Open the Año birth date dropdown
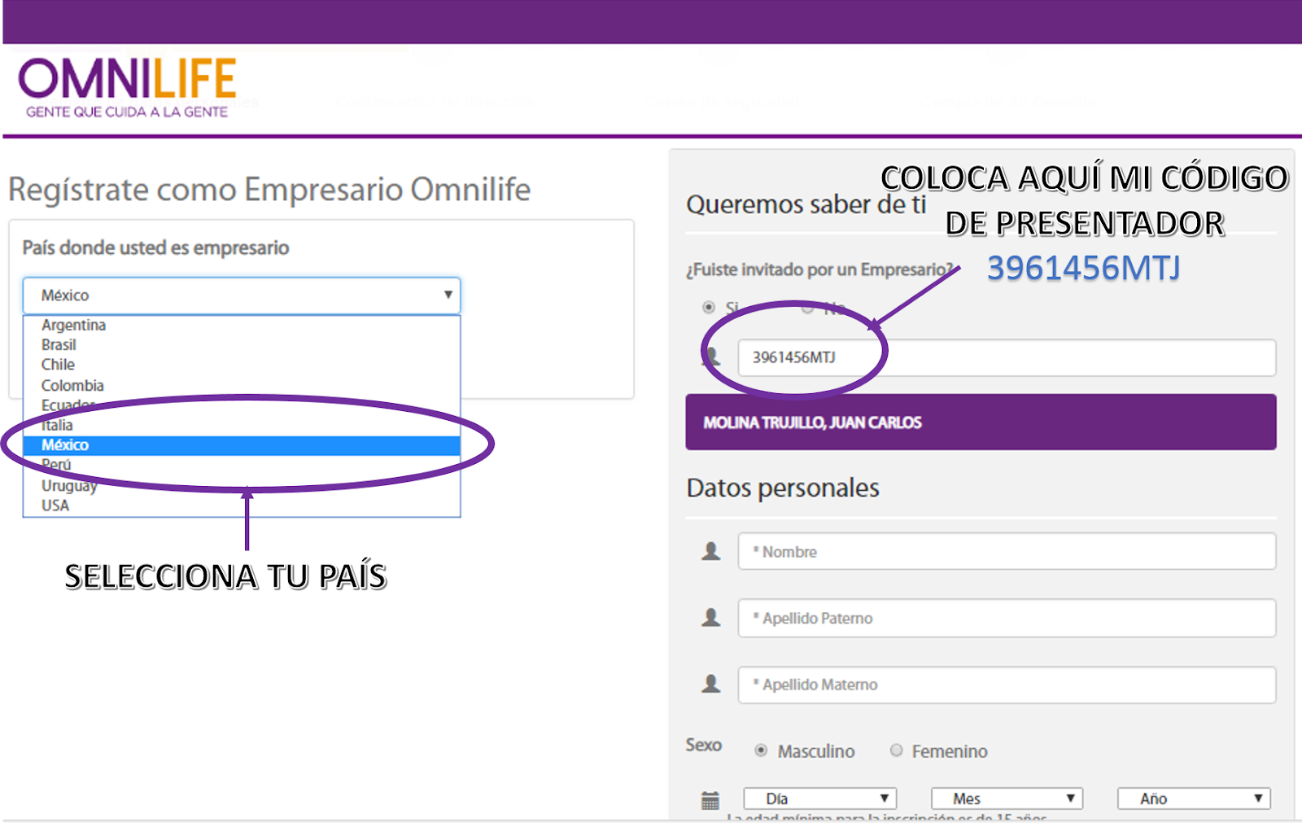 [1194, 799]
